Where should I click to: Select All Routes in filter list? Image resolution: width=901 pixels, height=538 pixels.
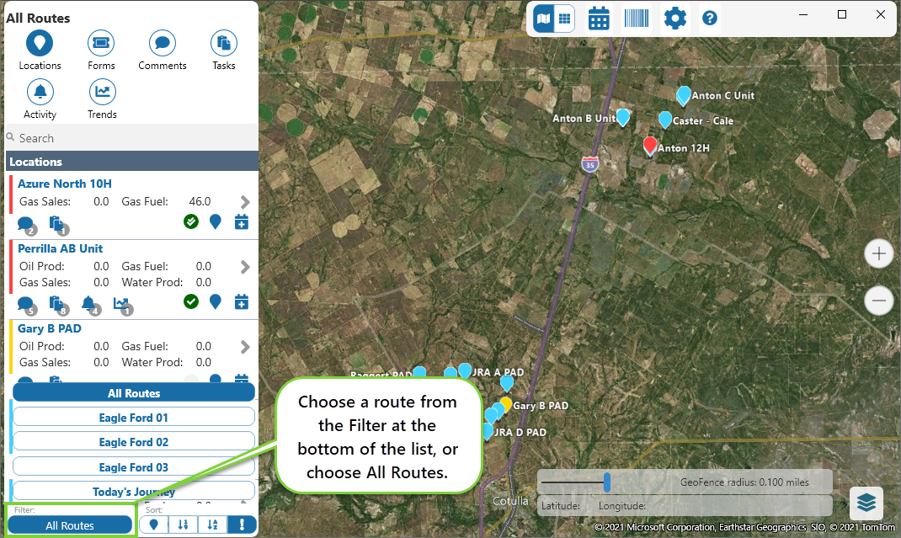click(133, 393)
